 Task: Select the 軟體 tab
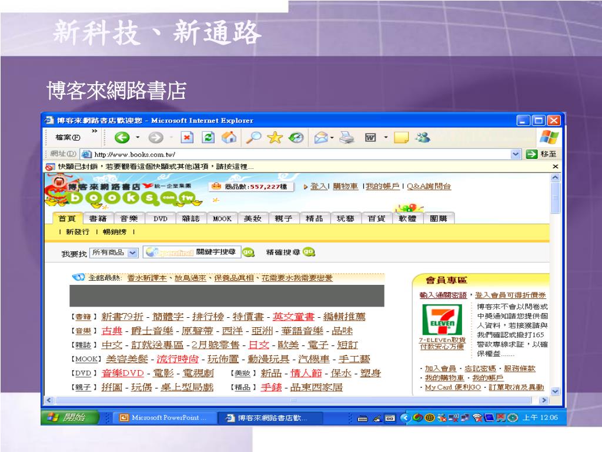(407, 218)
